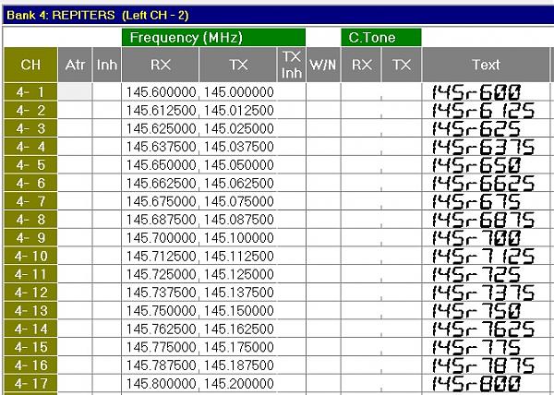The image size is (554, 395).
Task: Select channel row 4- 4
Action: point(30,147)
